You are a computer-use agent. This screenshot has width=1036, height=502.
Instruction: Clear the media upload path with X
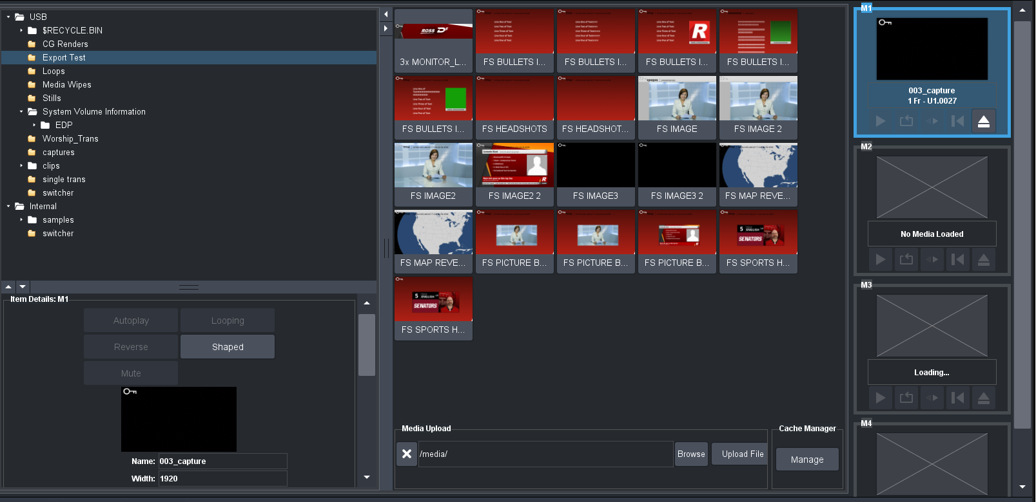pyautogui.click(x=407, y=454)
